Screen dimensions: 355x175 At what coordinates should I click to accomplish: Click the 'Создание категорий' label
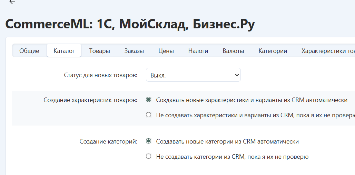108,141
